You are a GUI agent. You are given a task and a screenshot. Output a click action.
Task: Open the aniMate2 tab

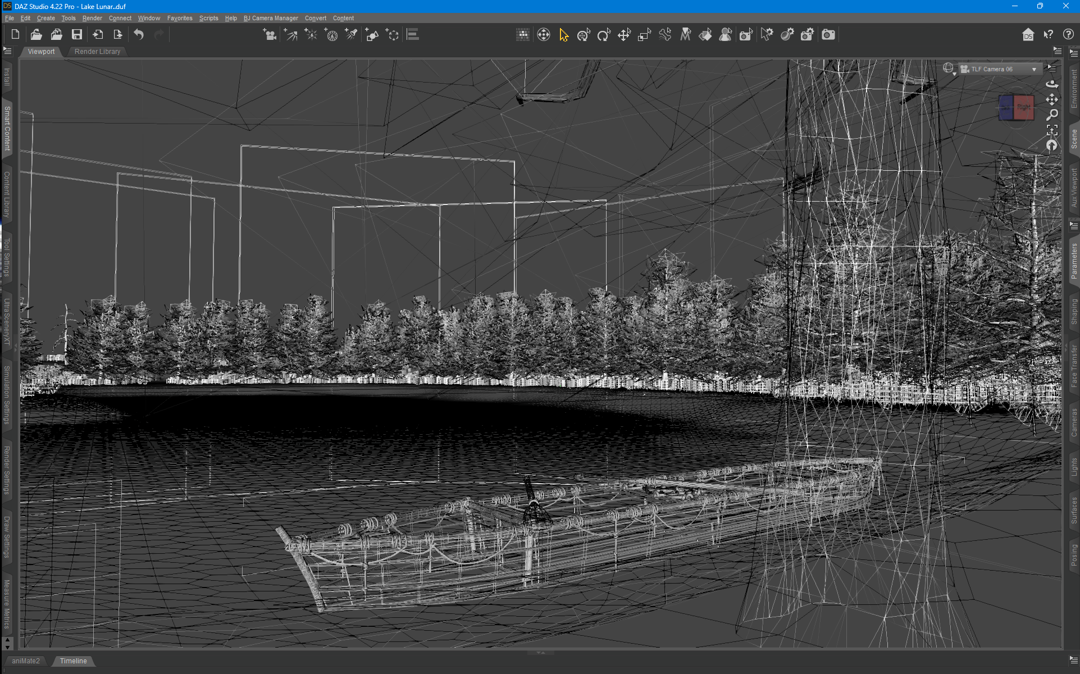click(26, 661)
